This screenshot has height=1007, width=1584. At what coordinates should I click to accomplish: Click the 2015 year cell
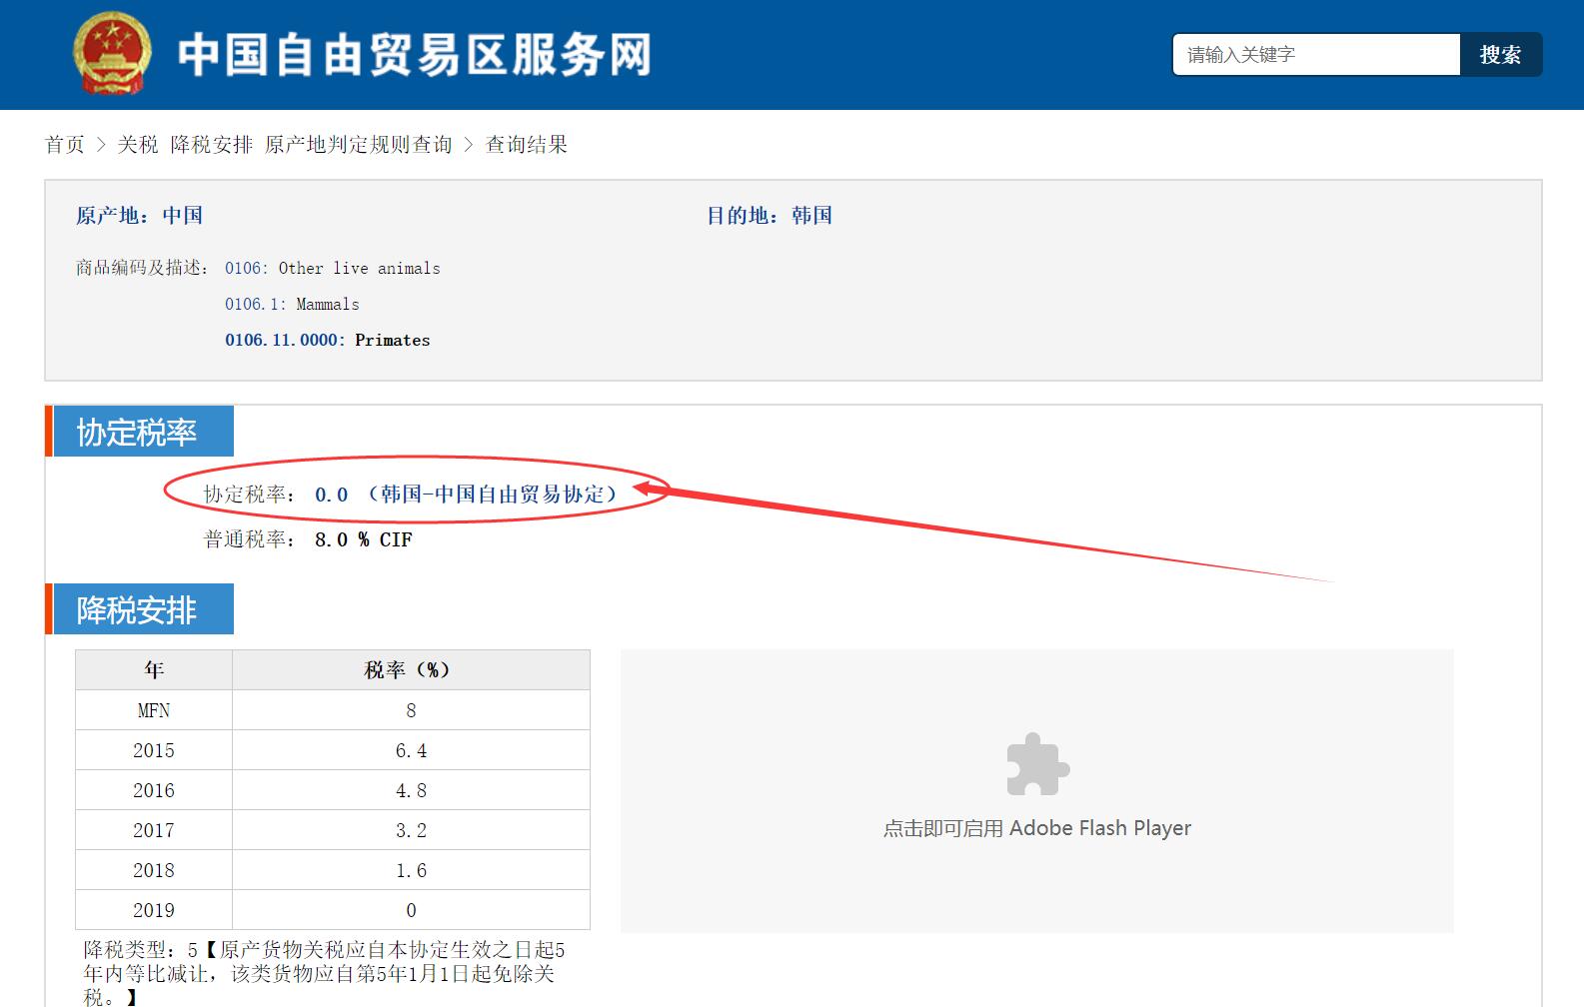tap(154, 750)
